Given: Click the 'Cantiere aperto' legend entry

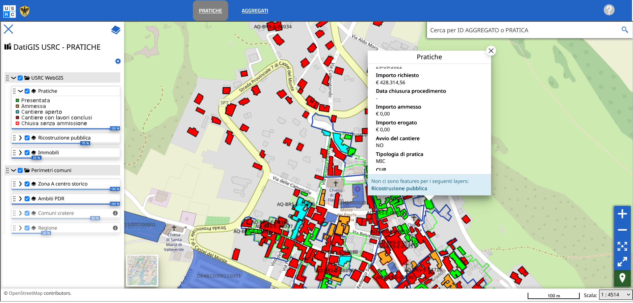Looking at the screenshot, I should click(x=41, y=112).
